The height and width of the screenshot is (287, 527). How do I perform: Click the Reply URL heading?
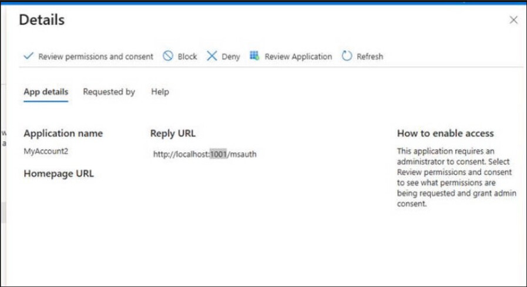(x=173, y=134)
